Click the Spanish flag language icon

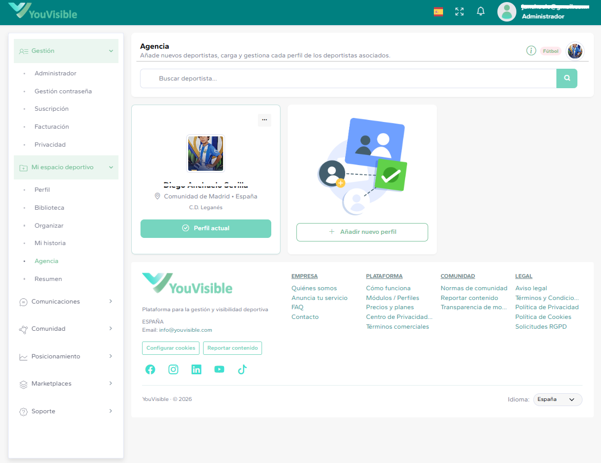click(x=438, y=12)
